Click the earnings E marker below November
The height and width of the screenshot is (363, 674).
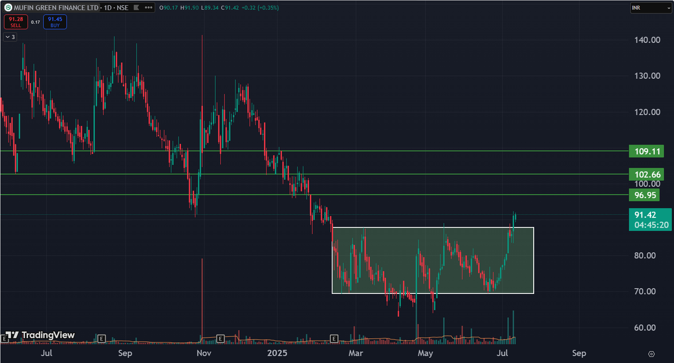click(x=220, y=339)
